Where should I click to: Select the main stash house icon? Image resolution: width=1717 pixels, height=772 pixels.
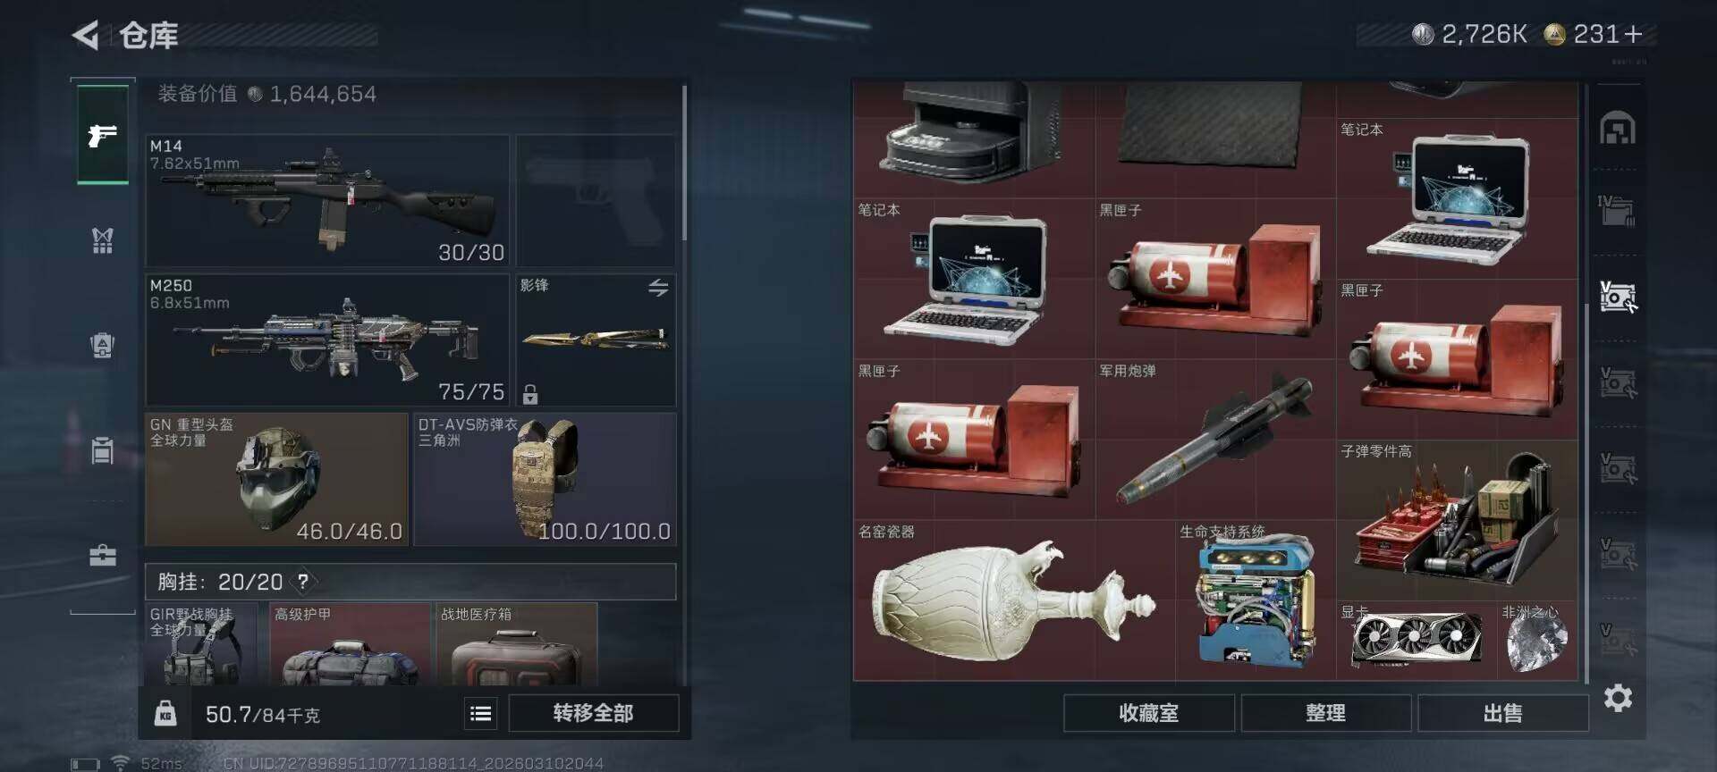pos(1618,129)
